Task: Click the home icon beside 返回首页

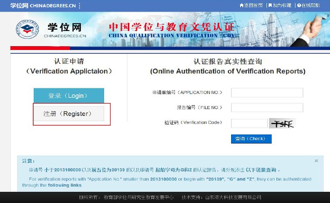Action: pyautogui.click(x=241, y=6)
